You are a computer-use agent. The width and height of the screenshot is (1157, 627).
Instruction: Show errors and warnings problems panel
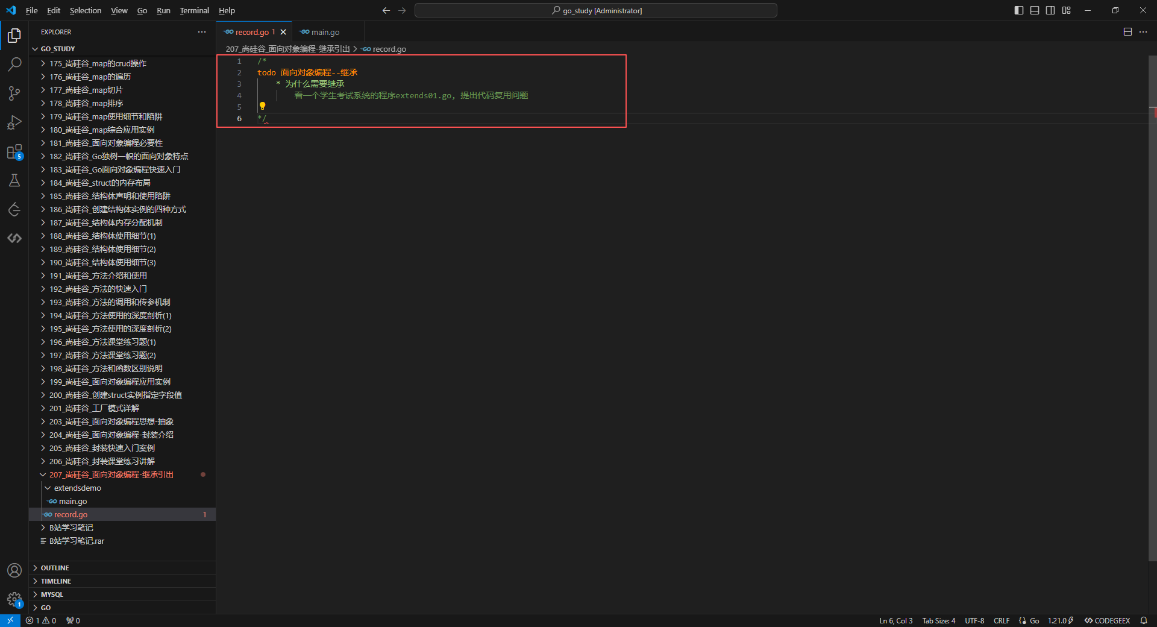pyautogui.click(x=41, y=620)
